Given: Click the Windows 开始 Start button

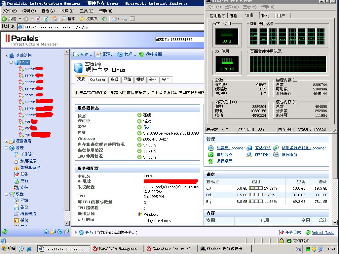Looking at the screenshot, I should coord(8,249).
